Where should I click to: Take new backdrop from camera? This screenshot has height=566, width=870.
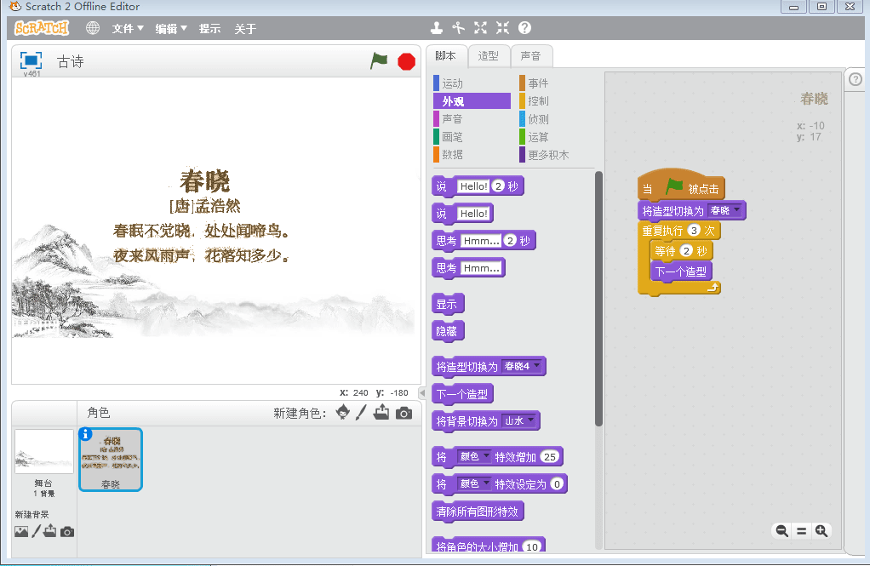click(x=67, y=532)
